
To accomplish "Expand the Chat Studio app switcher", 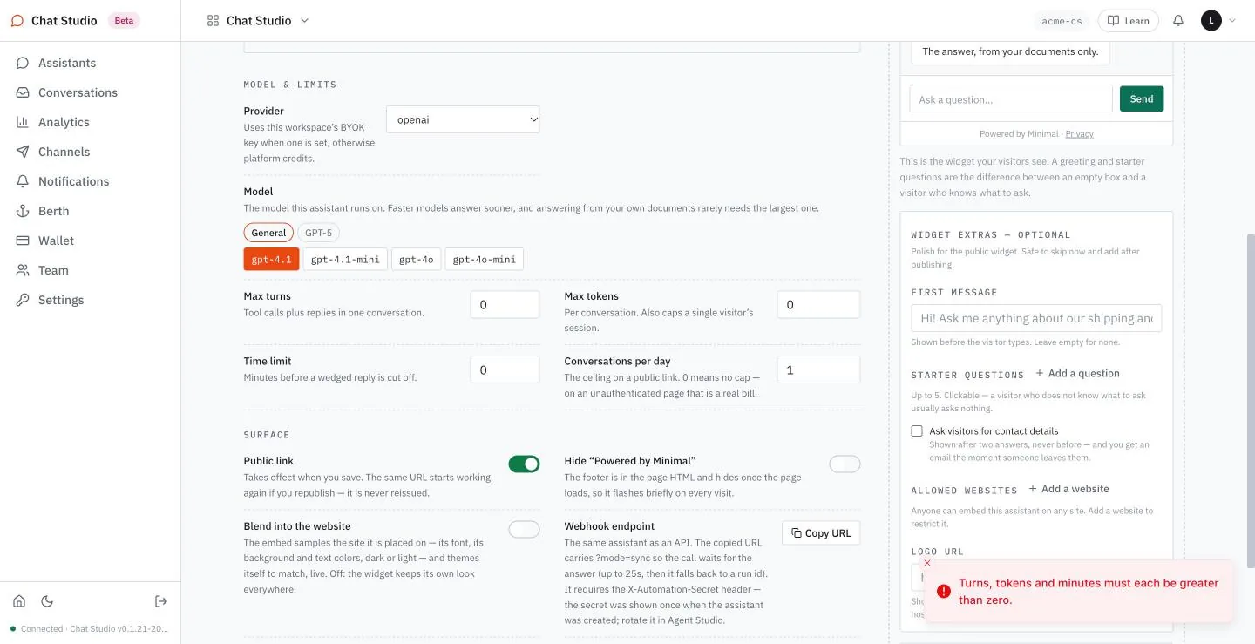I will click(258, 21).
